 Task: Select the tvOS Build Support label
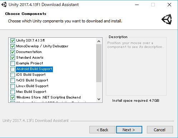[x=32, y=80]
